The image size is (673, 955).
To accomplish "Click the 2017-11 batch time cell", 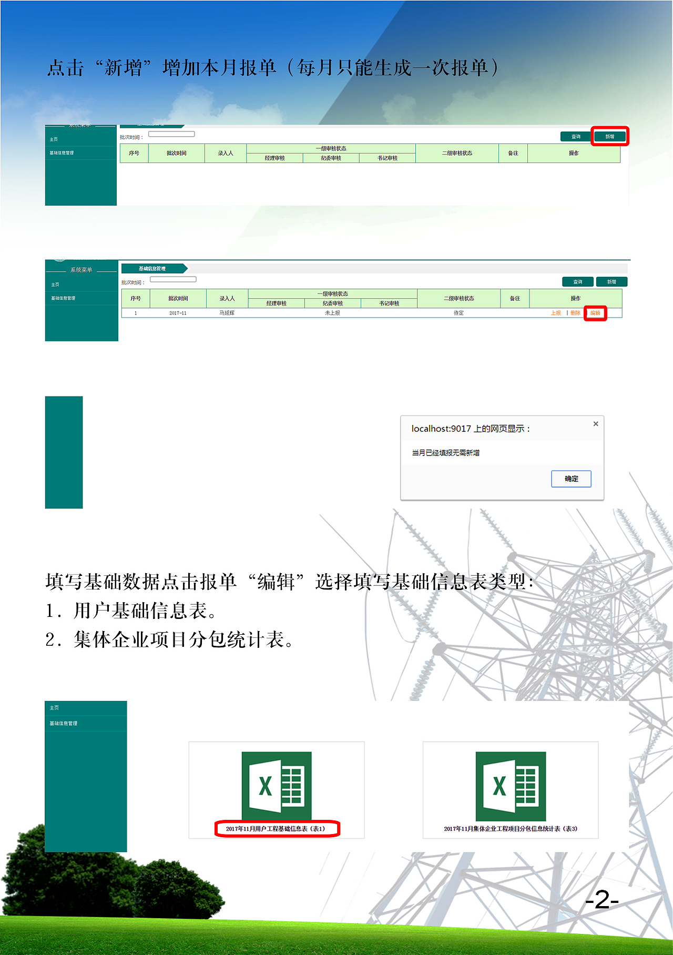I will click(178, 313).
